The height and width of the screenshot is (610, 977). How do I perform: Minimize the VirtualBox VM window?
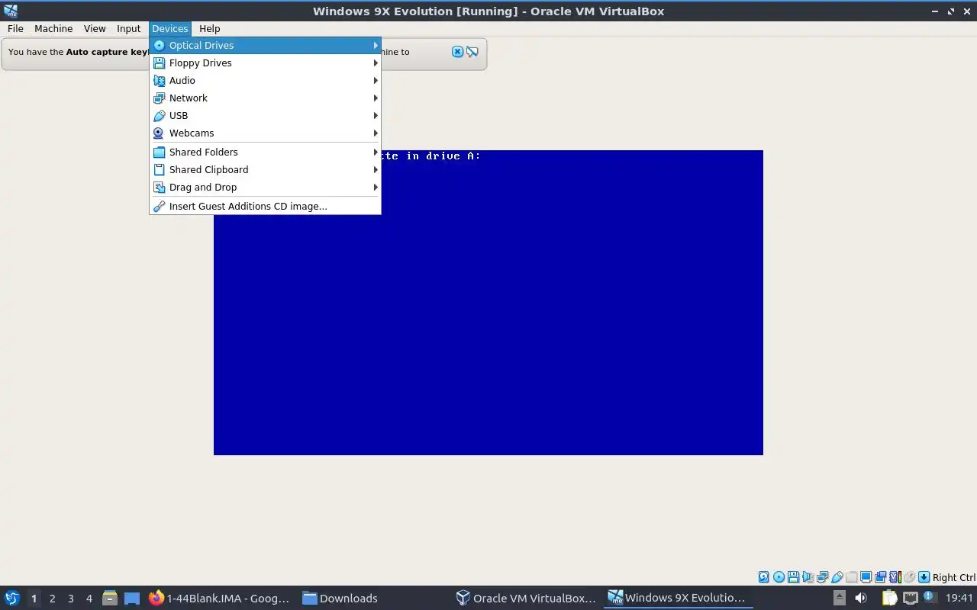pos(936,11)
